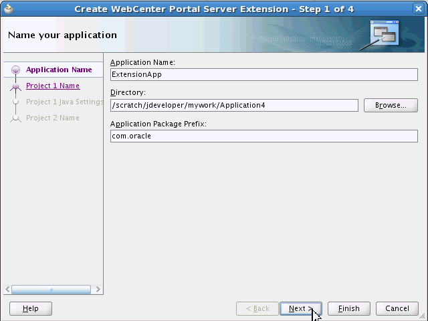The height and width of the screenshot is (321, 428).
Task: Click the right arrow of steps scrollbar
Action: click(98, 290)
